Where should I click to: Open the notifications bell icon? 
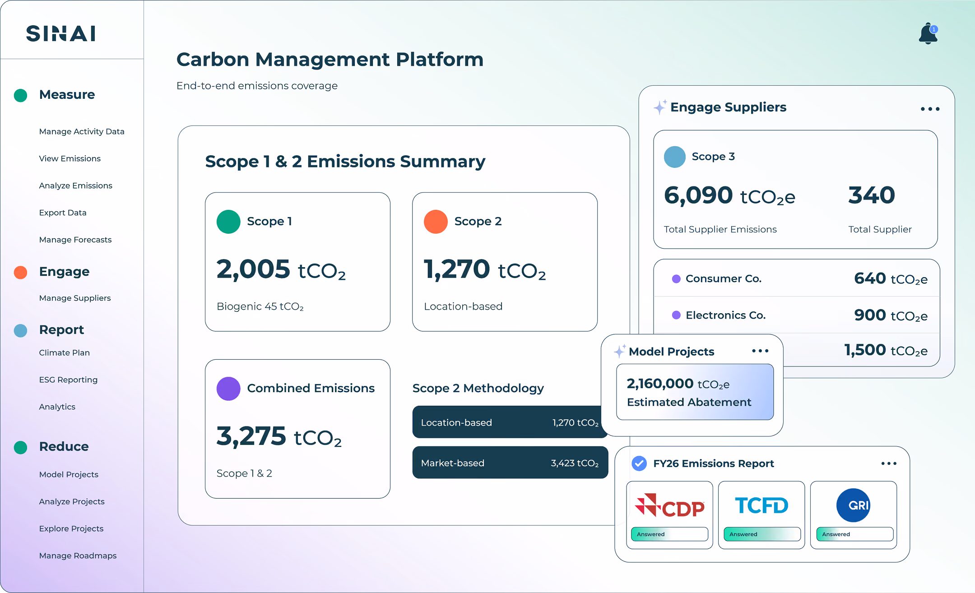click(928, 33)
